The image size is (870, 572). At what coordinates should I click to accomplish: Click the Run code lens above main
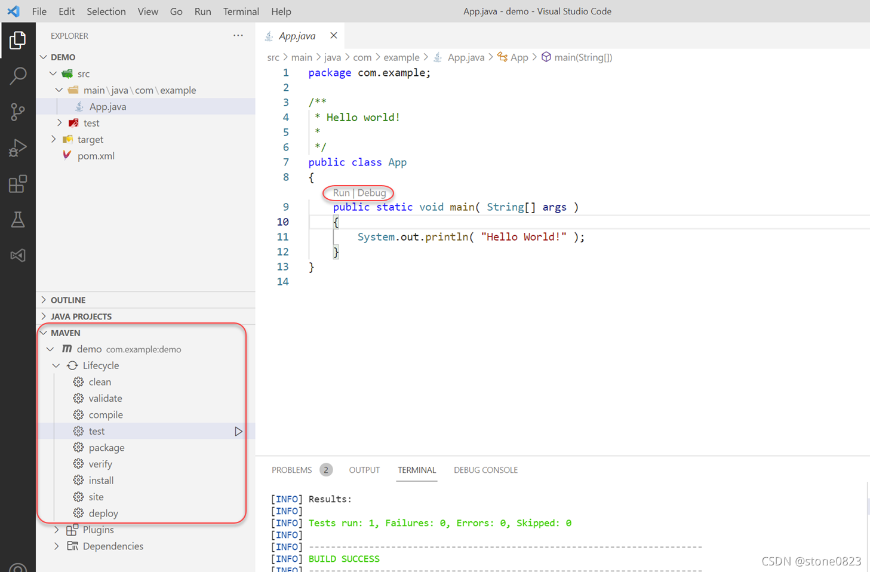tap(341, 193)
